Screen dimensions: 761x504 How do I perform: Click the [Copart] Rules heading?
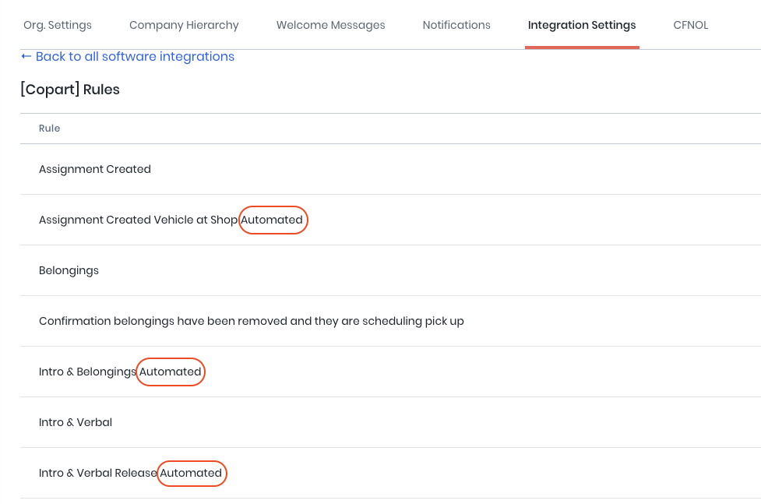pos(69,90)
